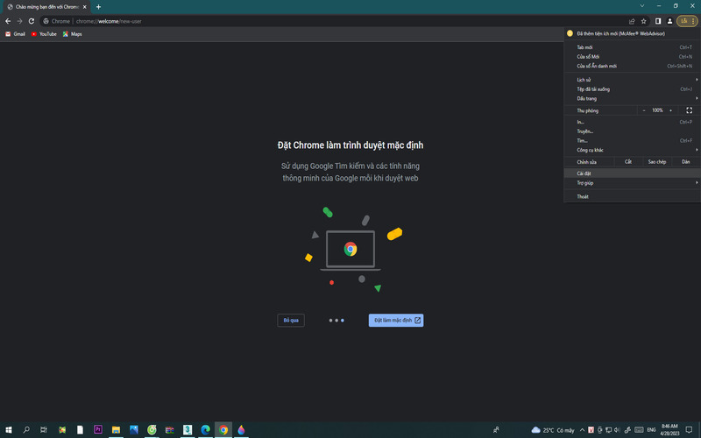Click the forward navigation arrow
This screenshot has width=701, height=438.
[x=19, y=21]
